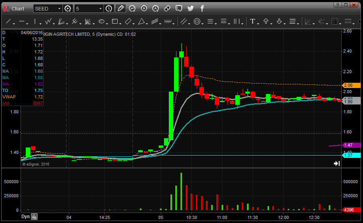Click the cyan 1.37 price tag

pos(351,155)
